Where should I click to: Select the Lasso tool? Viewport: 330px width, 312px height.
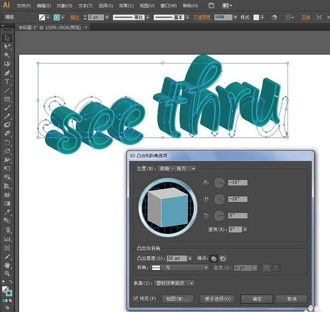pos(7,64)
